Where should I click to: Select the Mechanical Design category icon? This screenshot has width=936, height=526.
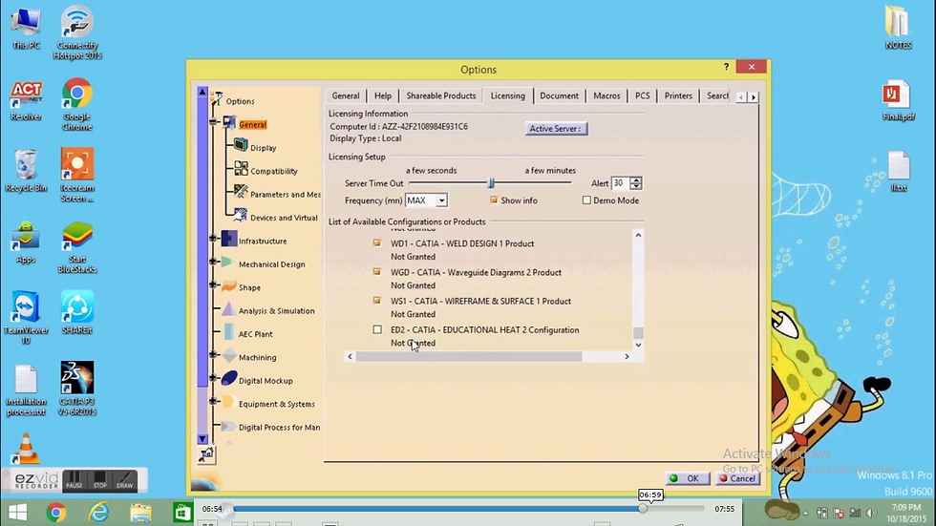click(x=228, y=262)
